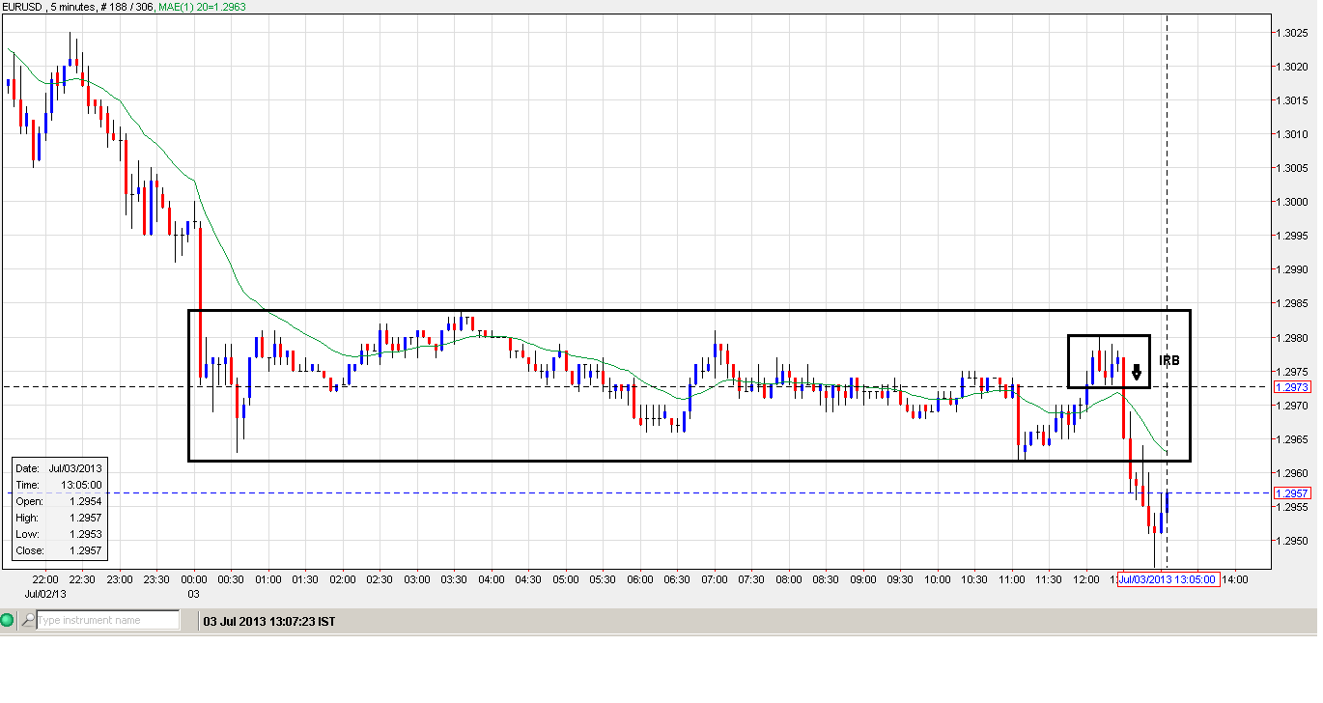1323x703 pixels.
Task: Click the 12:00 time axis label
Action: pos(1086,579)
